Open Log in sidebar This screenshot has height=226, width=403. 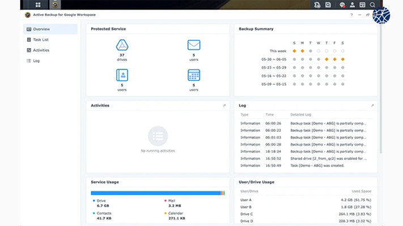tap(50, 60)
